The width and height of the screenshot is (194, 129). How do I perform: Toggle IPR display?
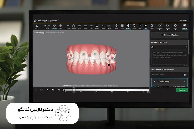click(x=140, y=27)
